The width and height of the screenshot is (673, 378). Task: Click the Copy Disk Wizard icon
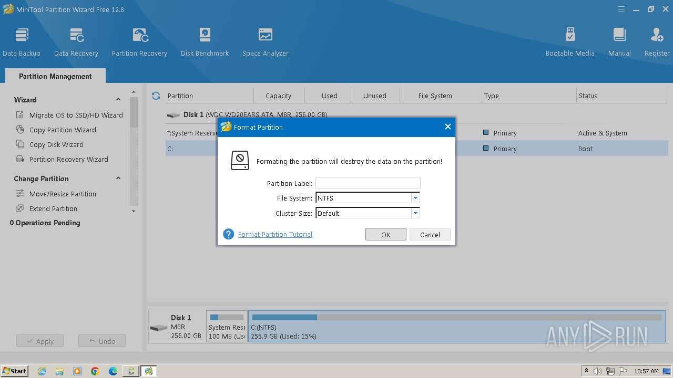20,144
